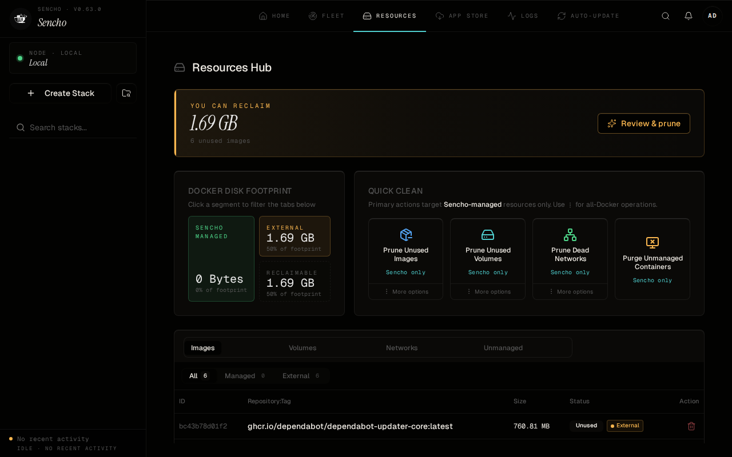Filter images by All

(x=199, y=376)
